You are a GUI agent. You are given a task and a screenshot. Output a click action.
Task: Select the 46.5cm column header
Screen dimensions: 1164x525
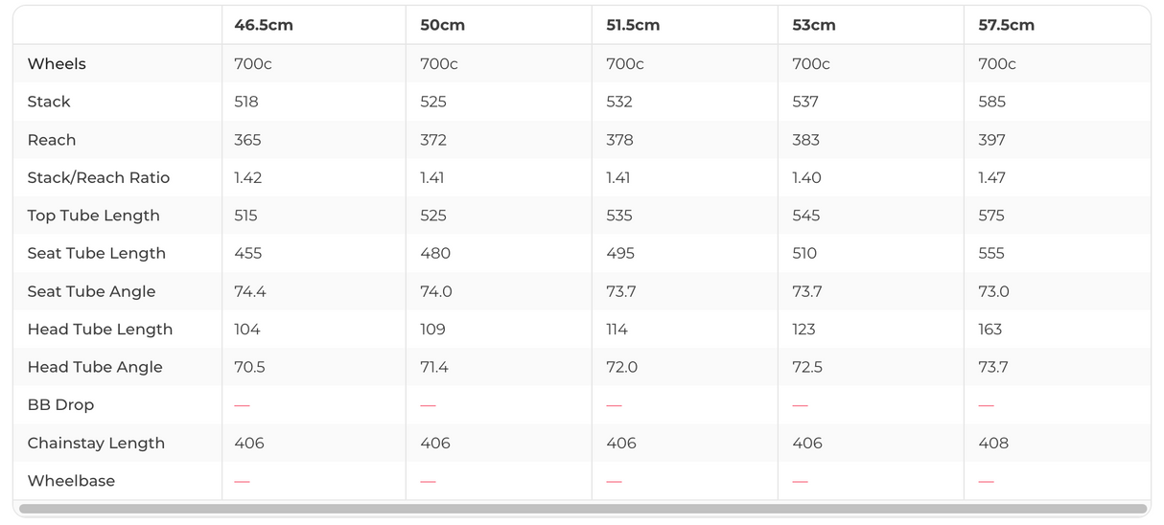pos(264,26)
